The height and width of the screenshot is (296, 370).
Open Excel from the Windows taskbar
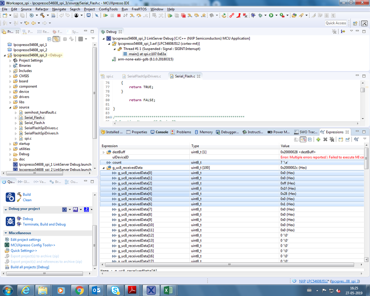(168, 290)
